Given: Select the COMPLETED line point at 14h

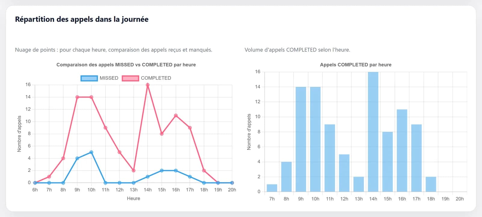Looking at the screenshot, I should [x=148, y=85].
